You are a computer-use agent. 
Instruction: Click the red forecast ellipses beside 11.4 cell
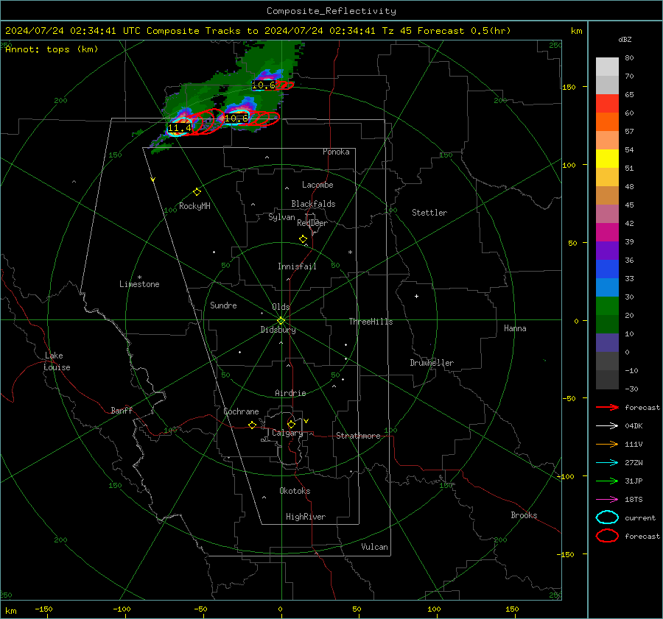[x=206, y=122]
